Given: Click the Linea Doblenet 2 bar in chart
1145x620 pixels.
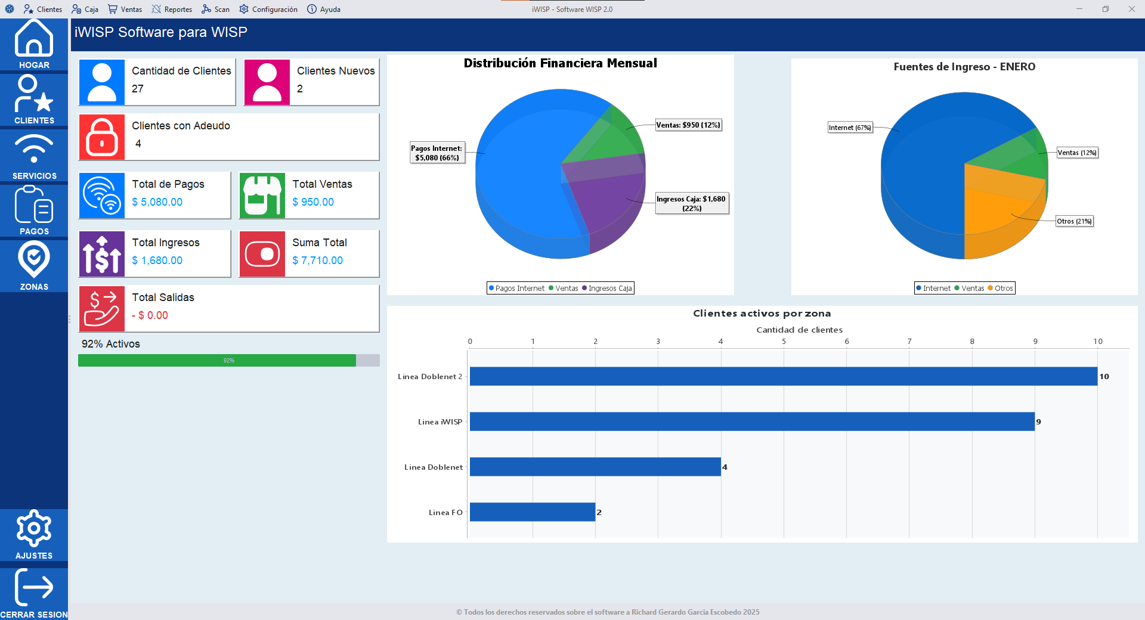Looking at the screenshot, I should [x=783, y=376].
